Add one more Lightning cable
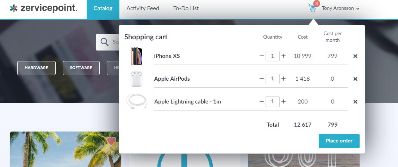398x167 pixels. 284,101
